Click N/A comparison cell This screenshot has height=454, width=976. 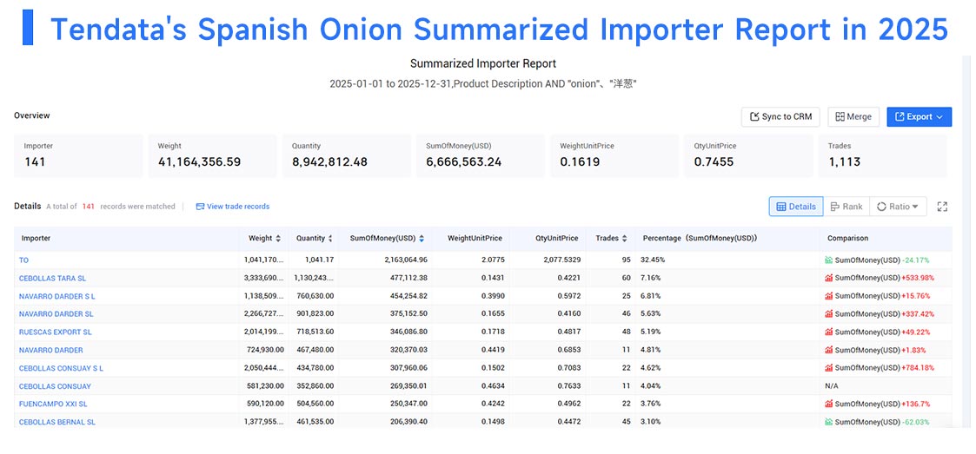[x=832, y=386]
